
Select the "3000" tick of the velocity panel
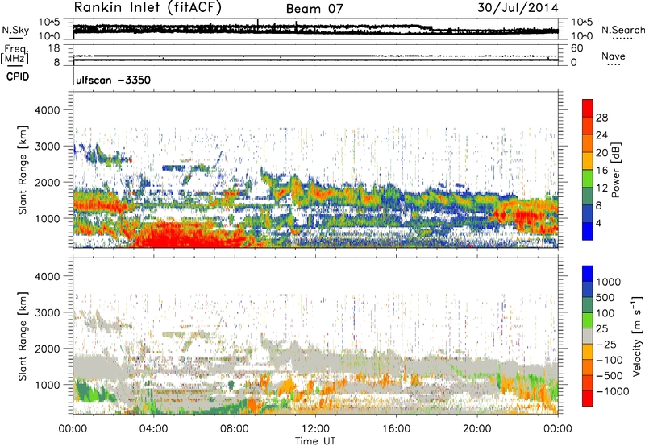(48, 312)
